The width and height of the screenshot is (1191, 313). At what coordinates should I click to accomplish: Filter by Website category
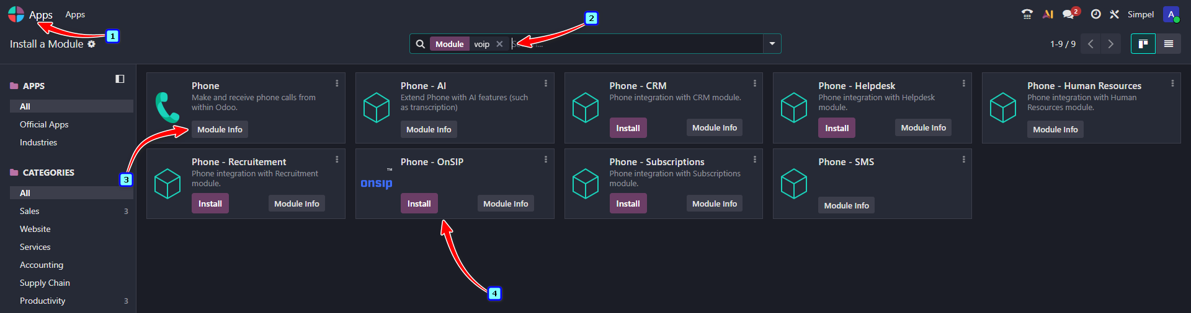(71, 229)
